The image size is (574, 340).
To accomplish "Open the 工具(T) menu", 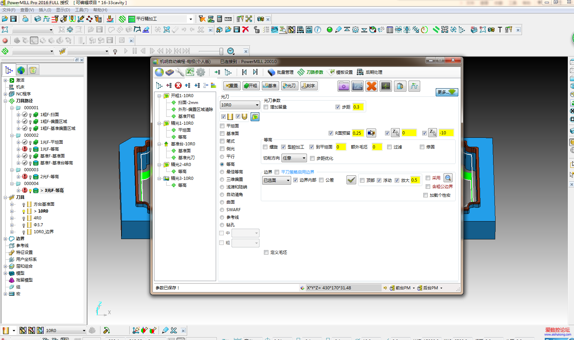I will point(82,10).
